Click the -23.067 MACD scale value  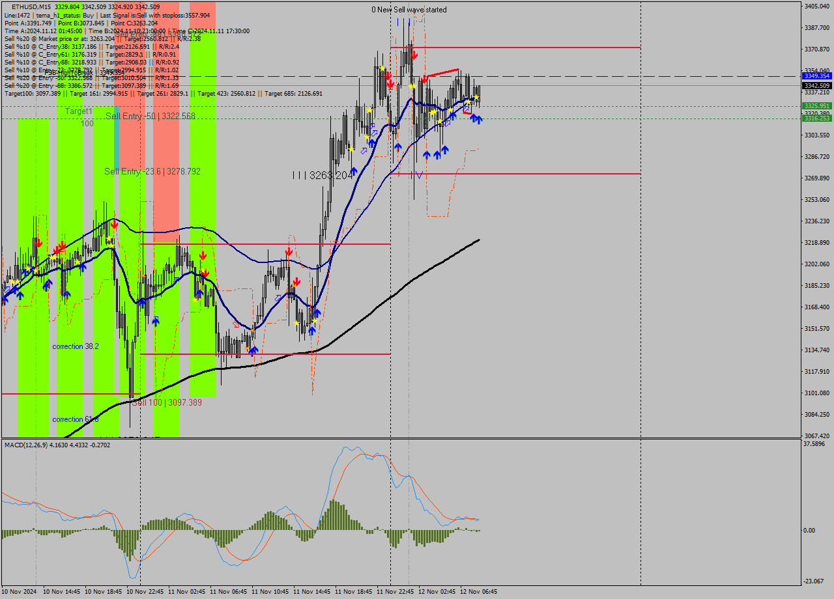coord(814,581)
